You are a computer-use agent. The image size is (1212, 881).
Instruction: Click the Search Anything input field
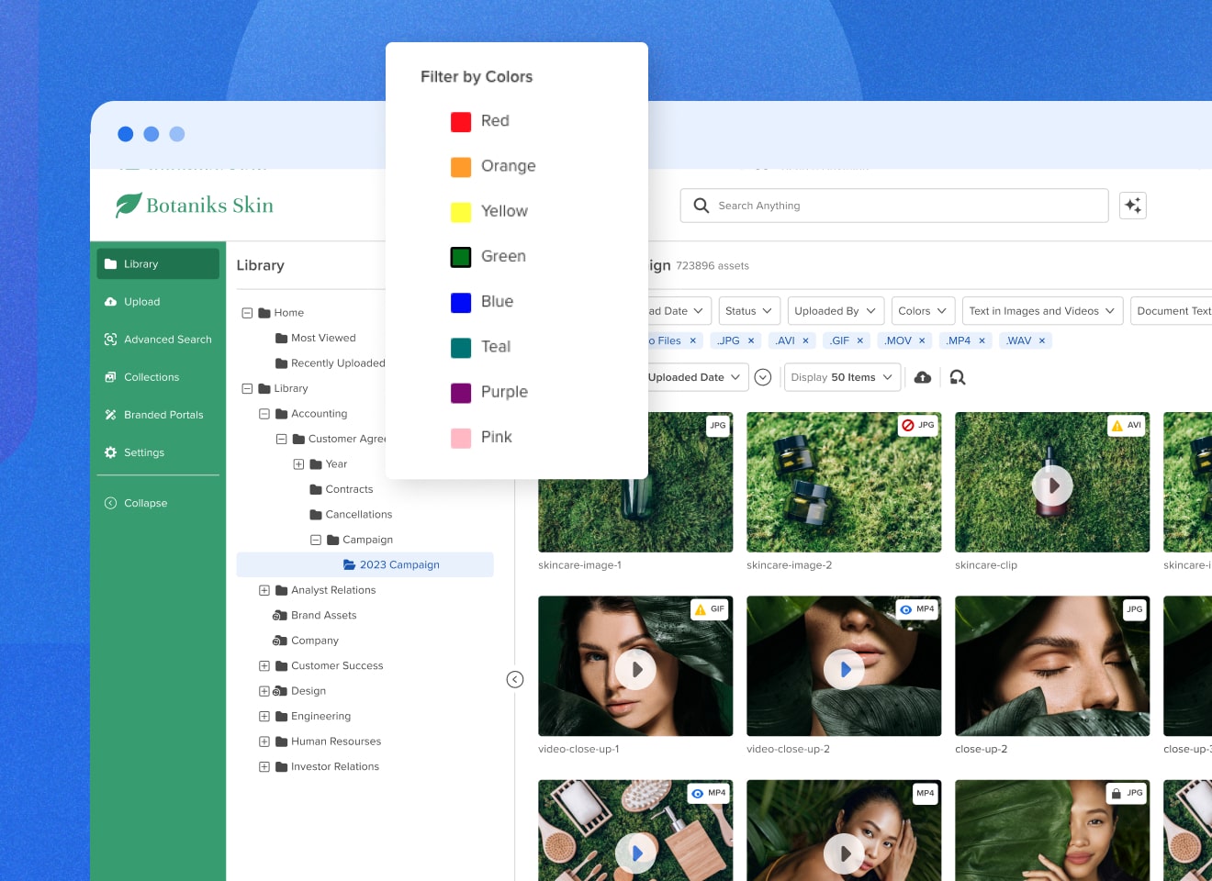pyautogui.click(x=894, y=206)
